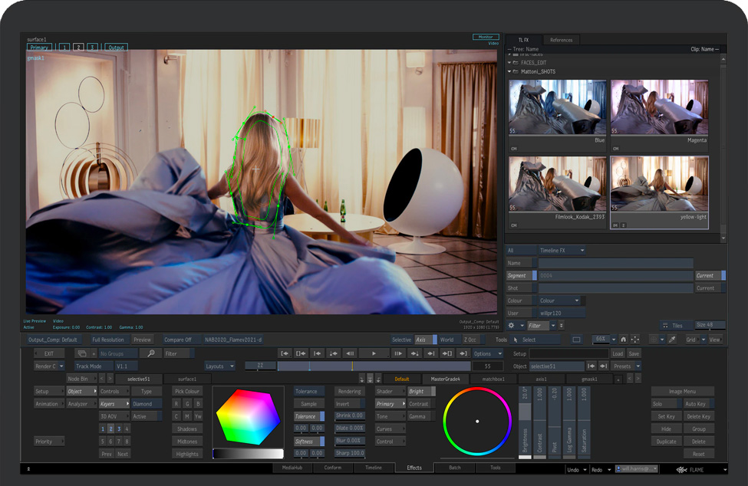Screen dimensions: 748x486
Task: Collapse the Mattoni_SHOTS folder
Action: [509, 72]
